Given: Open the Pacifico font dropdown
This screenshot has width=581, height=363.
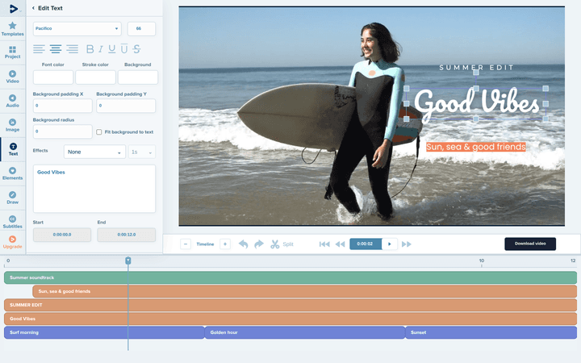Looking at the screenshot, I should [x=77, y=28].
